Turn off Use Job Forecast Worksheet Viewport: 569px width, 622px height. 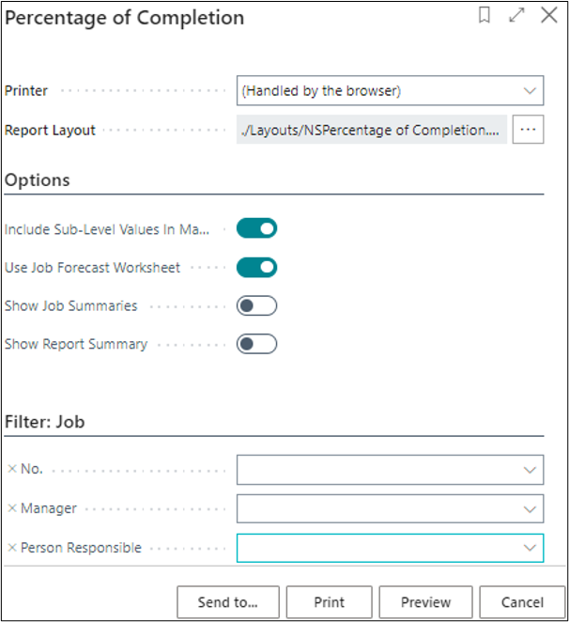coord(256,268)
